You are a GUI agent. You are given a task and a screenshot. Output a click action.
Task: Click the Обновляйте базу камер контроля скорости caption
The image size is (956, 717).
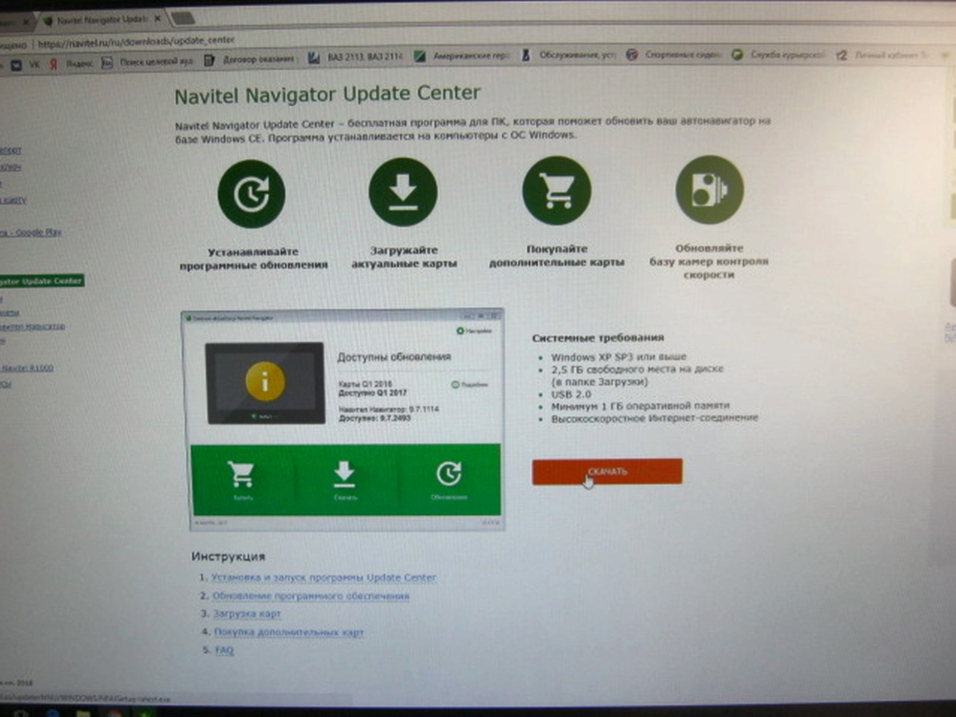709,261
